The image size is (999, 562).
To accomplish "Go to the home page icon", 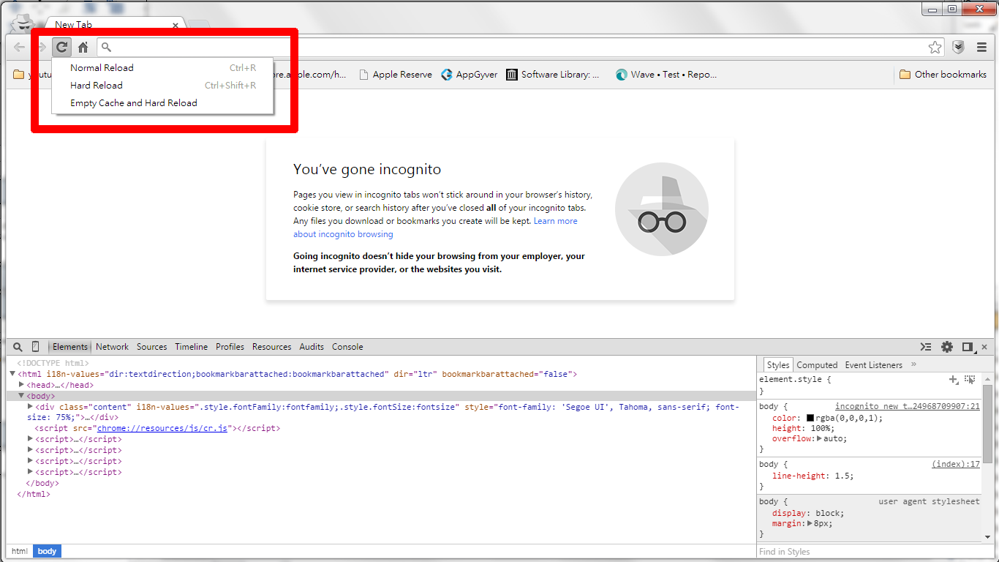I will pyautogui.click(x=83, y=48).
